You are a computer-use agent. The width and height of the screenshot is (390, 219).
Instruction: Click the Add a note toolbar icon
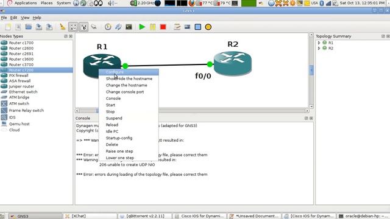coord(177,27)
